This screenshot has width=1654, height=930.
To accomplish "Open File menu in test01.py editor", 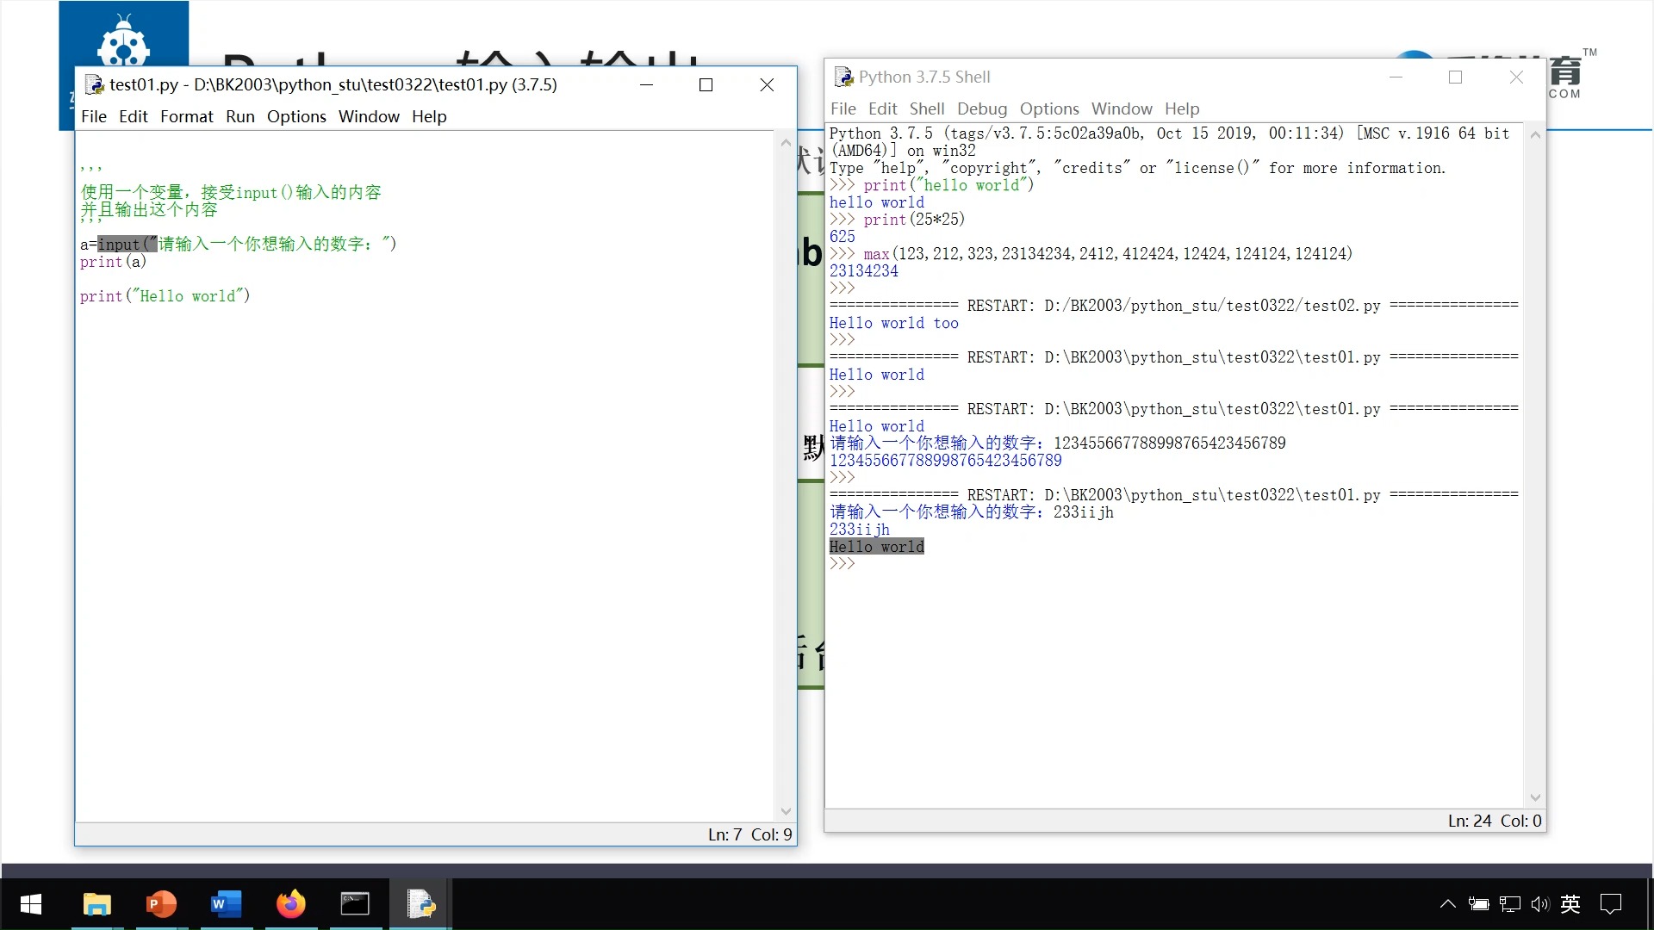I will pyautogui.click(x=94, y=116).
